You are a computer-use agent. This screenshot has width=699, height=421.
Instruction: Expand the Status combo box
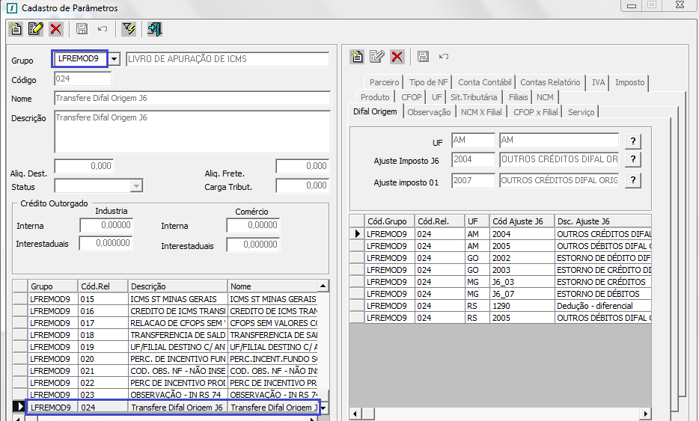pos(136,186)
